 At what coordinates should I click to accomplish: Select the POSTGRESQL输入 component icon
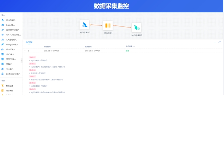[x=2, y=35]
